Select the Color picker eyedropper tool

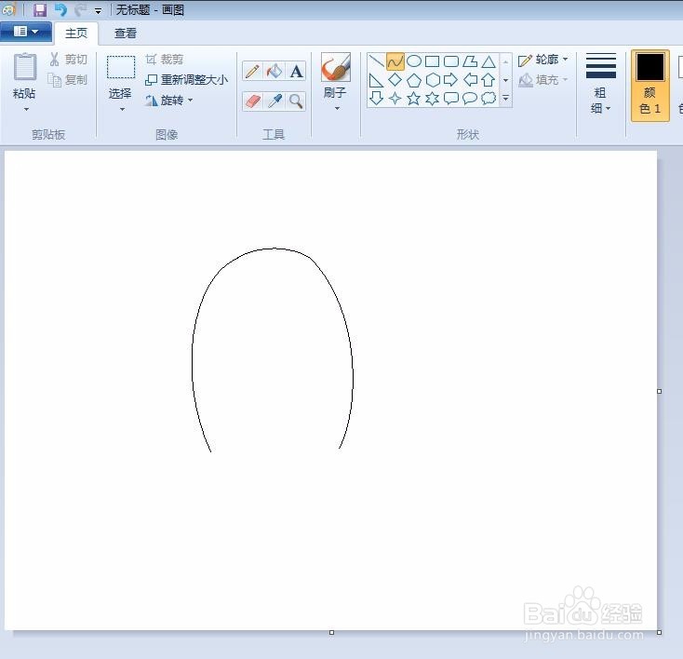click(x=275, y=101)
